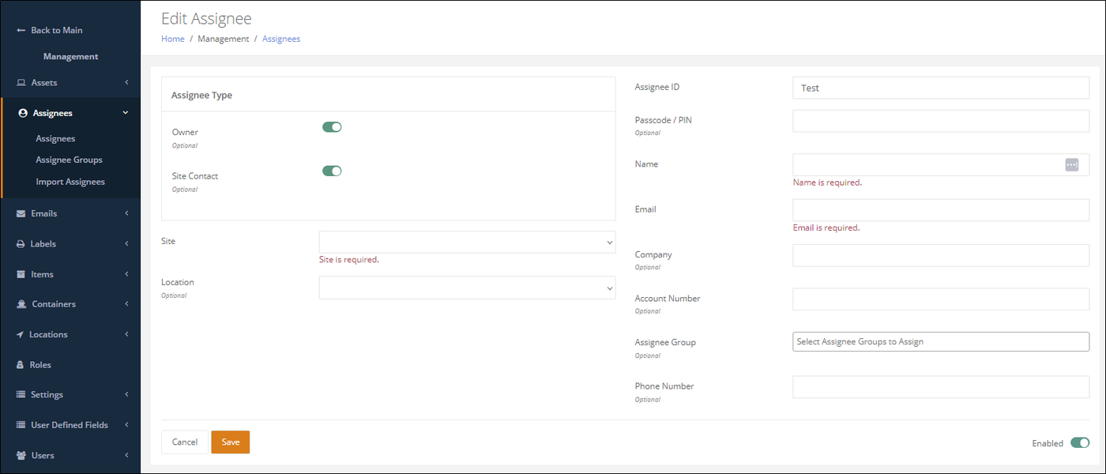
Task: Click the 'Name is required.' message
Action: [x=827, y=182]
